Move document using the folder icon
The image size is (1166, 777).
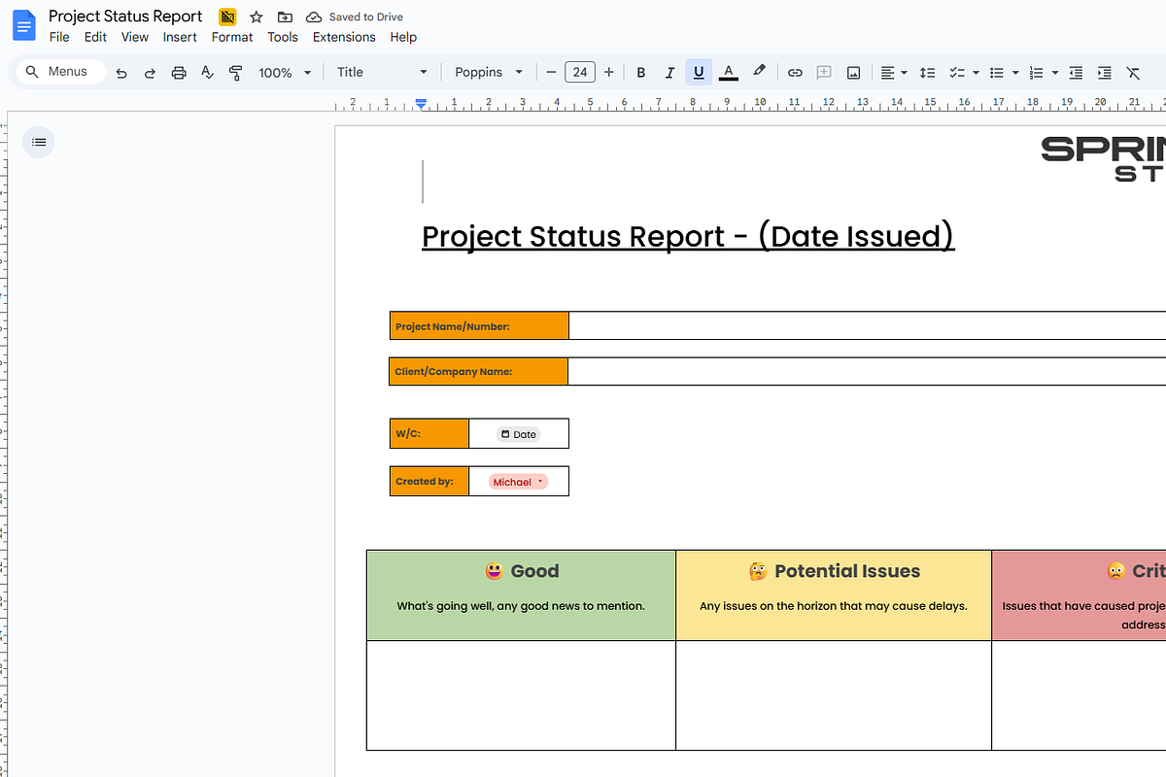[285, 17]
